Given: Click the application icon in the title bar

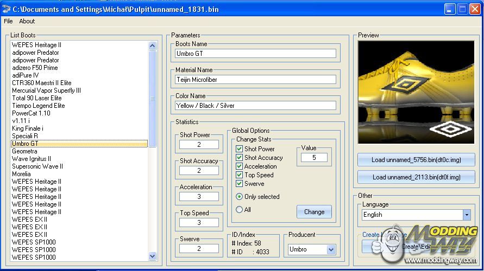Looking at the screenshot, I should pos(7,9).
